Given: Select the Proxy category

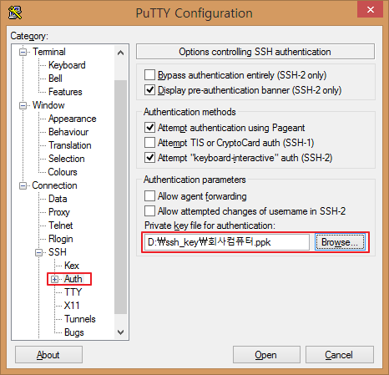Looking at the screenshot, I should point(59,212).
